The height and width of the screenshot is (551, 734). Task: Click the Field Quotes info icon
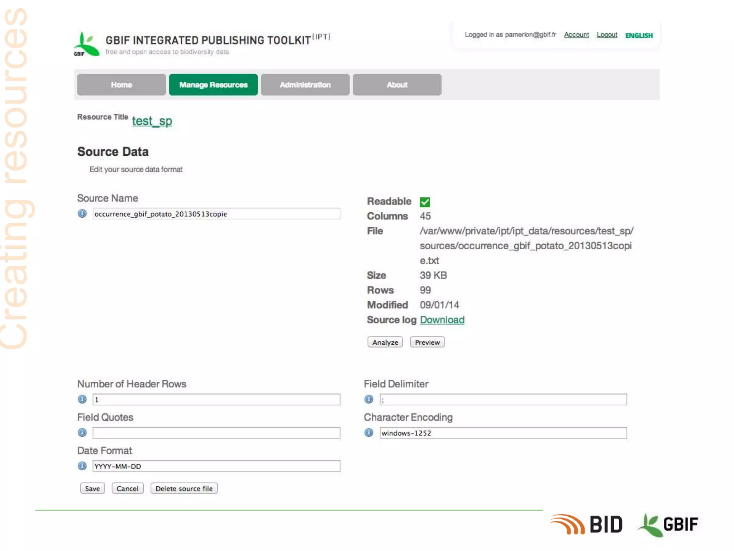tap(82, 433)
